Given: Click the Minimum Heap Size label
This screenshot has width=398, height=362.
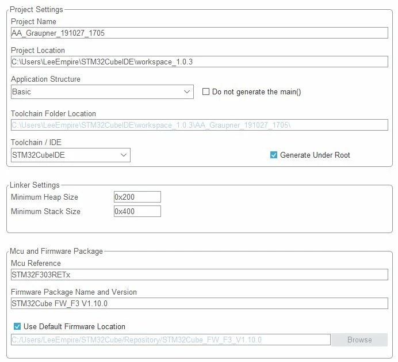Looking at the screenshot, I should (x=44, y=197).
